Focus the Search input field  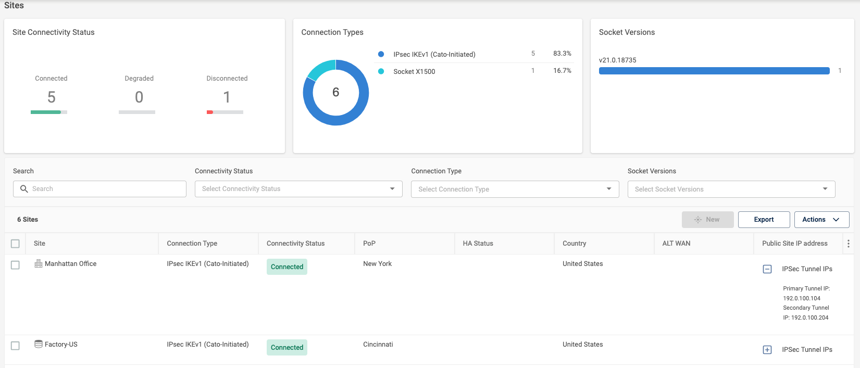[x=99, y=189]
